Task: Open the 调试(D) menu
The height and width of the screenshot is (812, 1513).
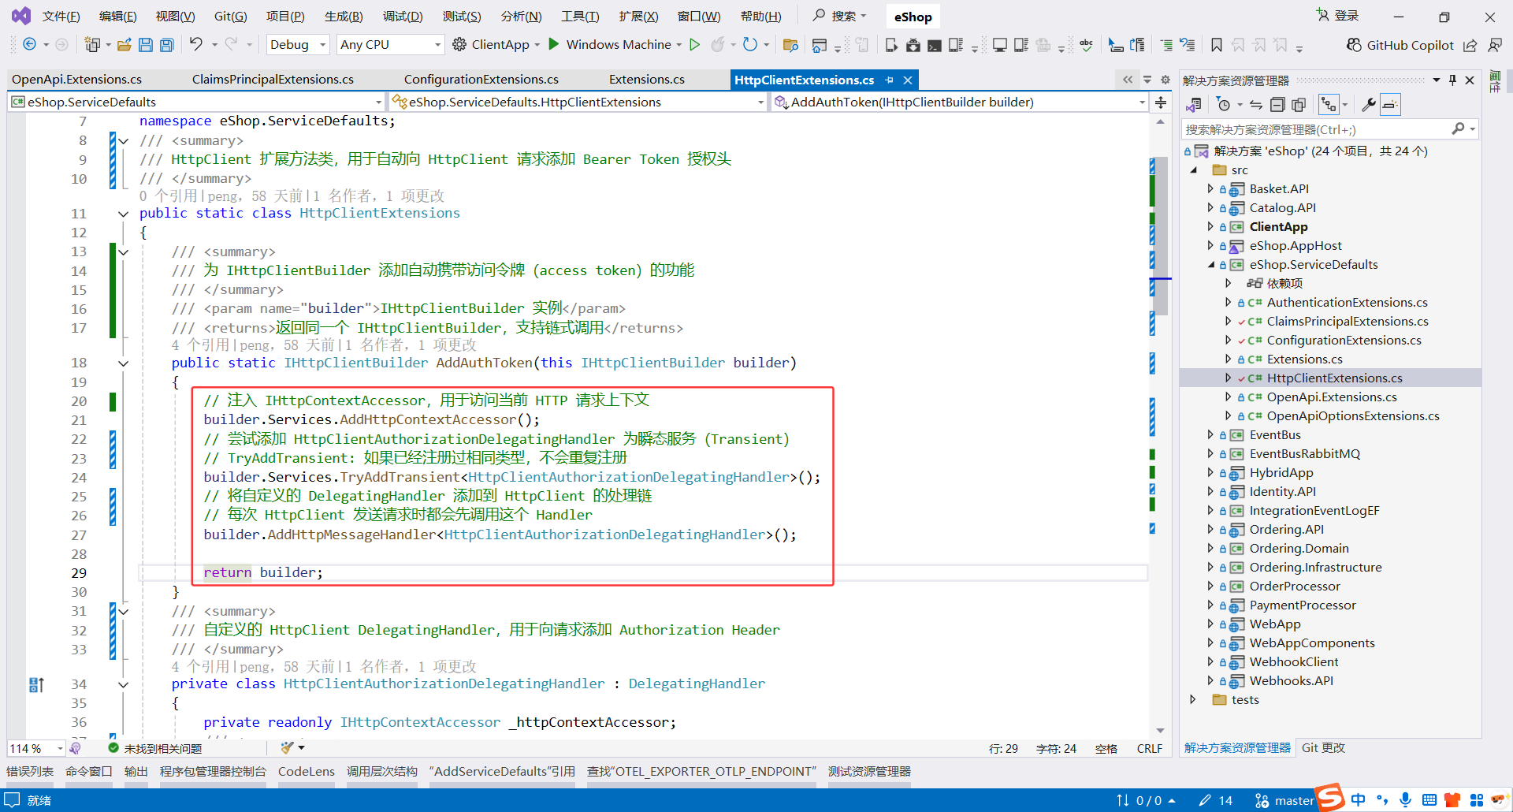Action: (403, 16)
